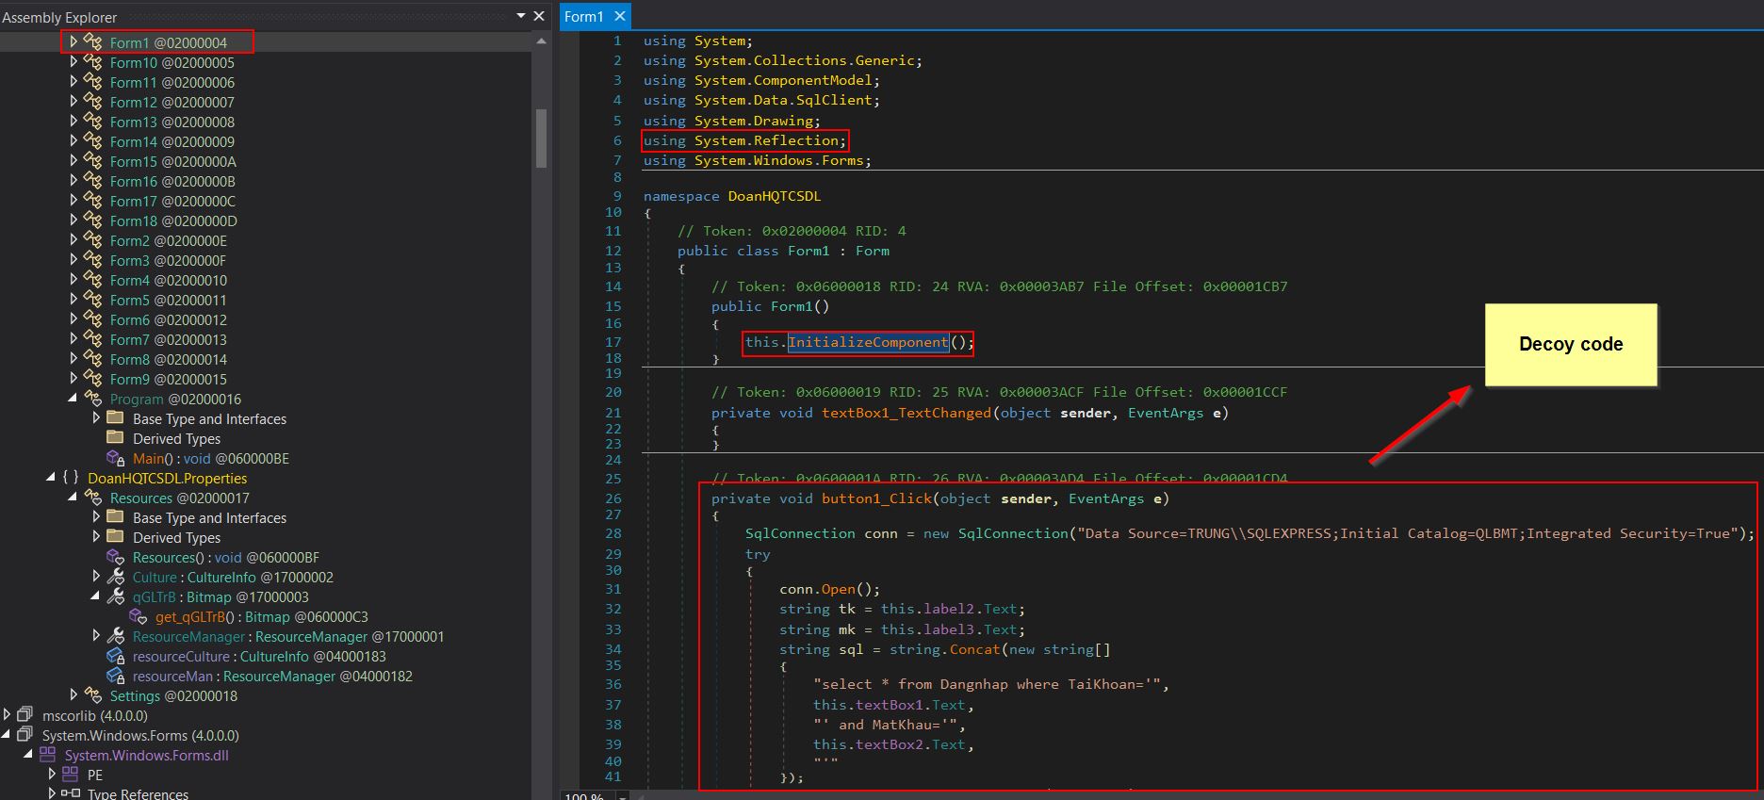The width and height of the screenshot is (1764, 800).
Task: Close the Assembly Explorer panel
Action: click(539, 16)
